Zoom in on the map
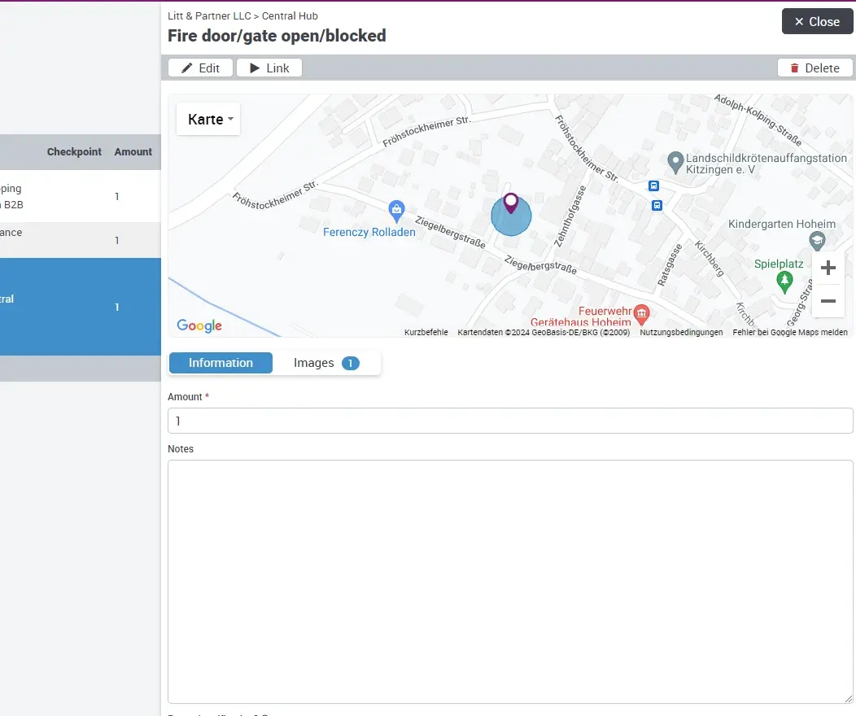This screenshot has height=716, width=856. coord(828,268)
